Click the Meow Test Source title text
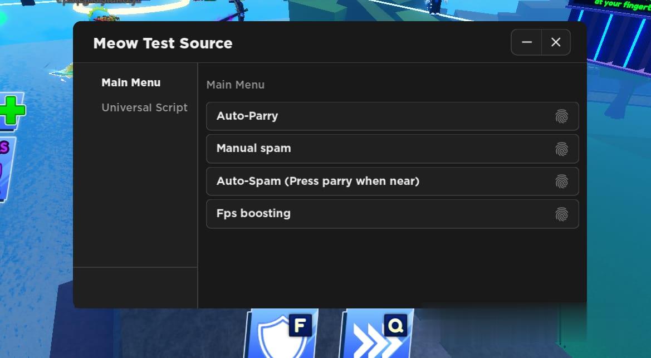The height and width of the screenshot is (358, 651). (163, 43)
